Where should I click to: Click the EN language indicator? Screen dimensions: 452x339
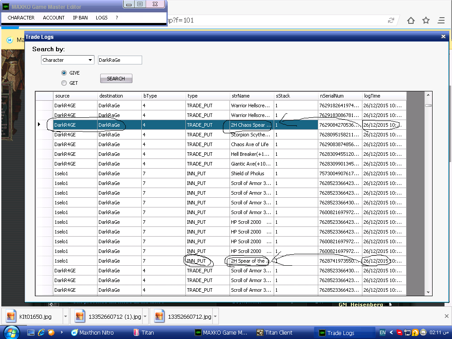(383, 332)
